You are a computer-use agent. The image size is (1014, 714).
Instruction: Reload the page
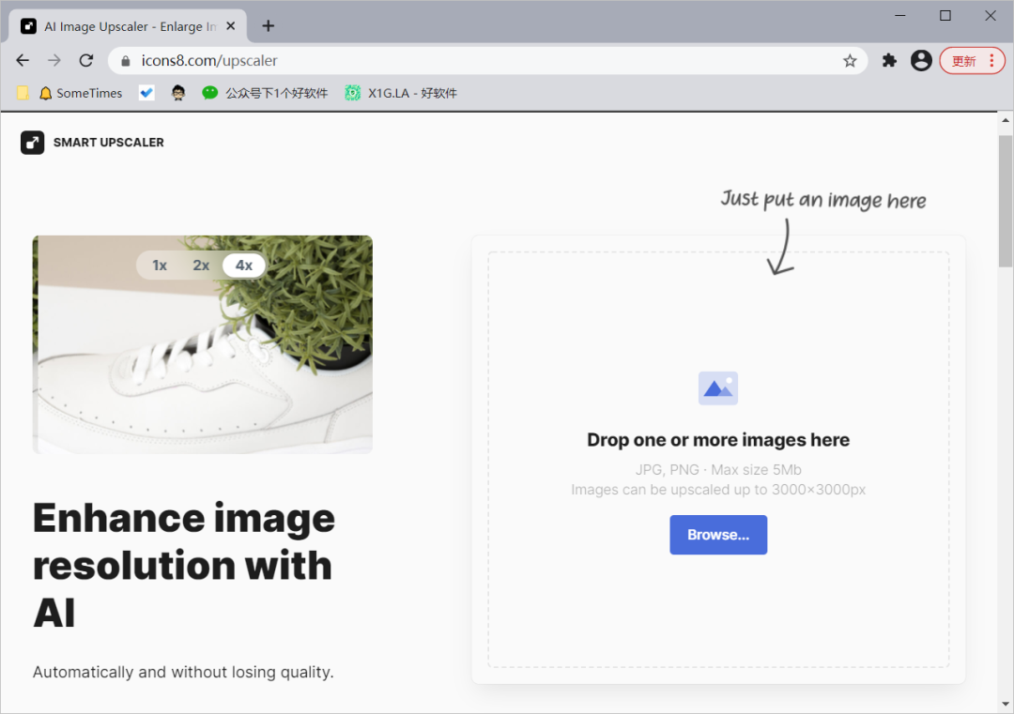click(x=86, y=61)
